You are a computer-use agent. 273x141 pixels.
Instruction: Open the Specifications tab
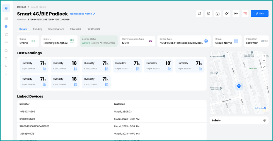pyautogui.click(x=56, y=29)
